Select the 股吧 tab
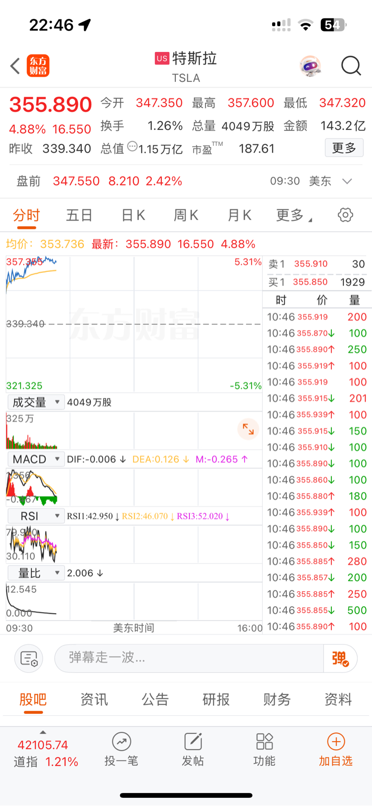The image size is (372, 806). 33,699
